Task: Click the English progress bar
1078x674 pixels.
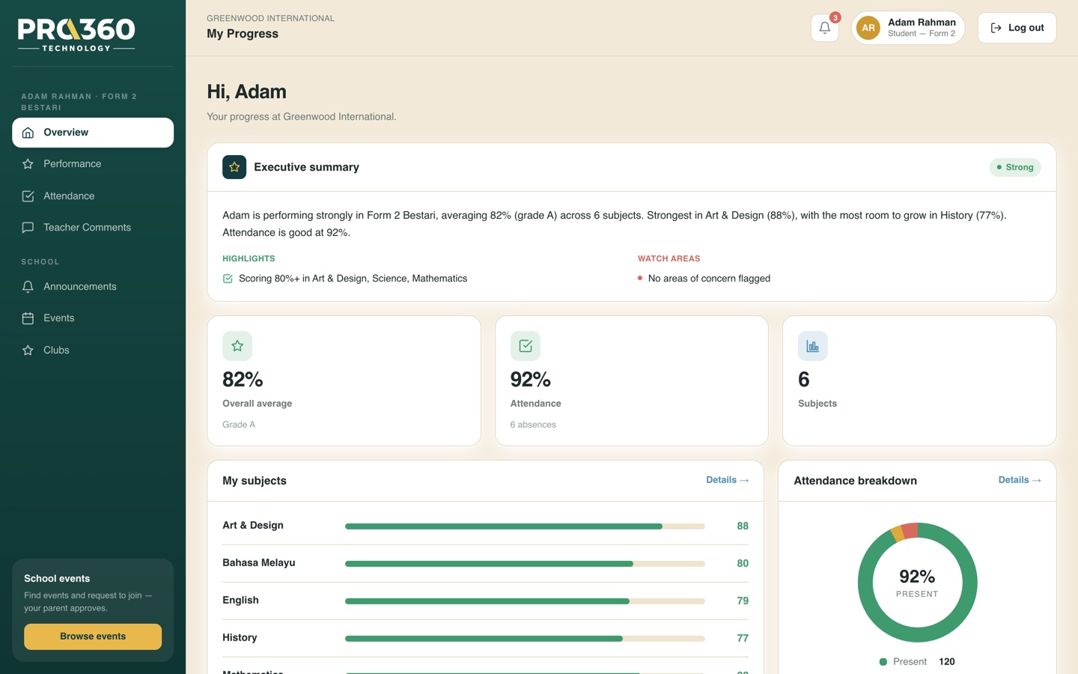Action: pos(525,601)
